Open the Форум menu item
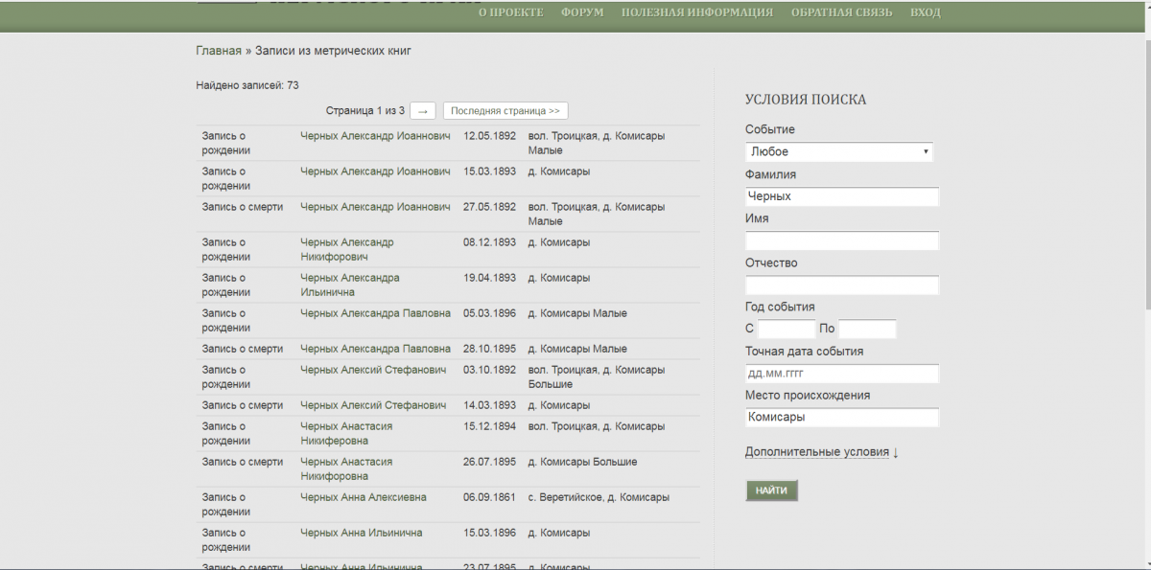The width and height of the screenshot is (1151, 570). [582, 12]
